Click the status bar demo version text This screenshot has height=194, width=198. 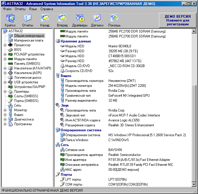[x=42, y=191]
